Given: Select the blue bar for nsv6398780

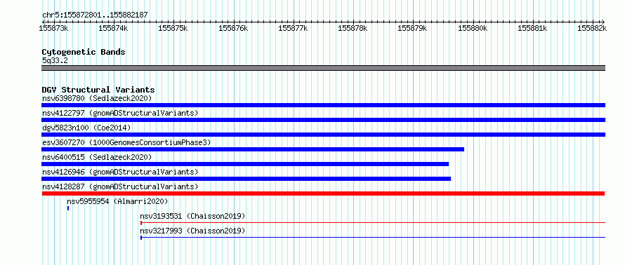Looking at the screenshot, I should [x=323, y=105].
